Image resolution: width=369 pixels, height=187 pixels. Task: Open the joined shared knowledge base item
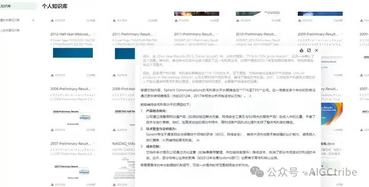coord(10,30)
